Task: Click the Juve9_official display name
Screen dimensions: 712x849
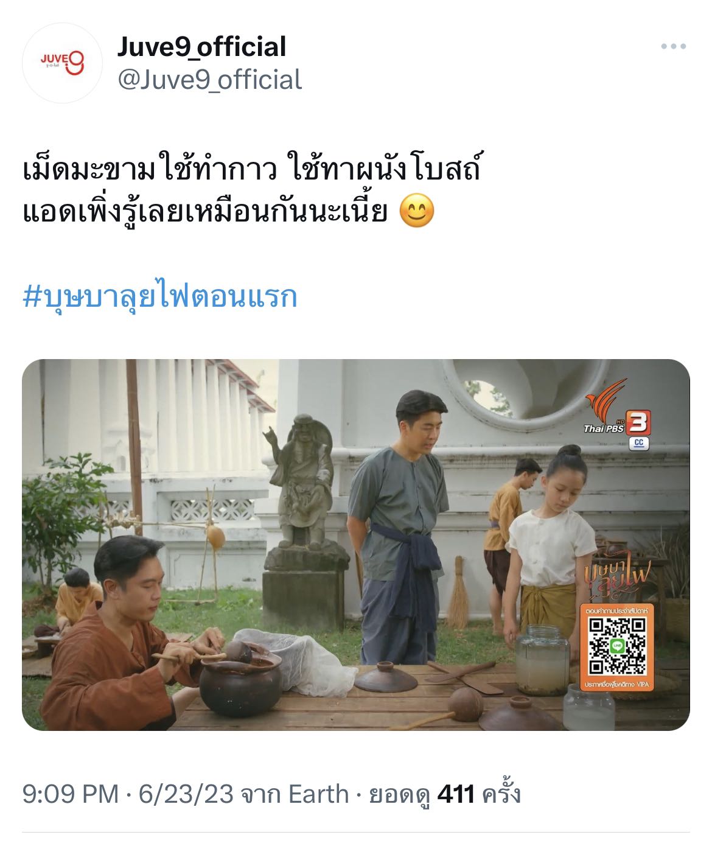Action: (201, 47)
